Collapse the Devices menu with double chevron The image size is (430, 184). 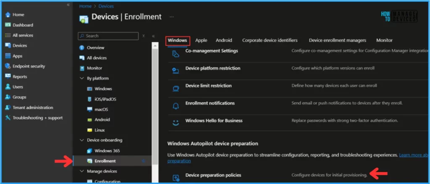pyautogui.click(x=153, y=36)
